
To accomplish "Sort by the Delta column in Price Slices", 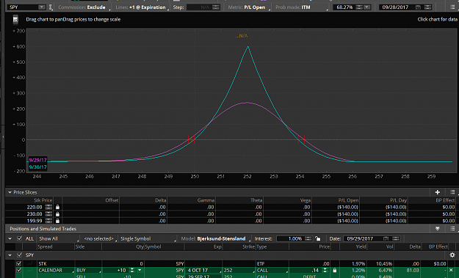I will 160,200.
